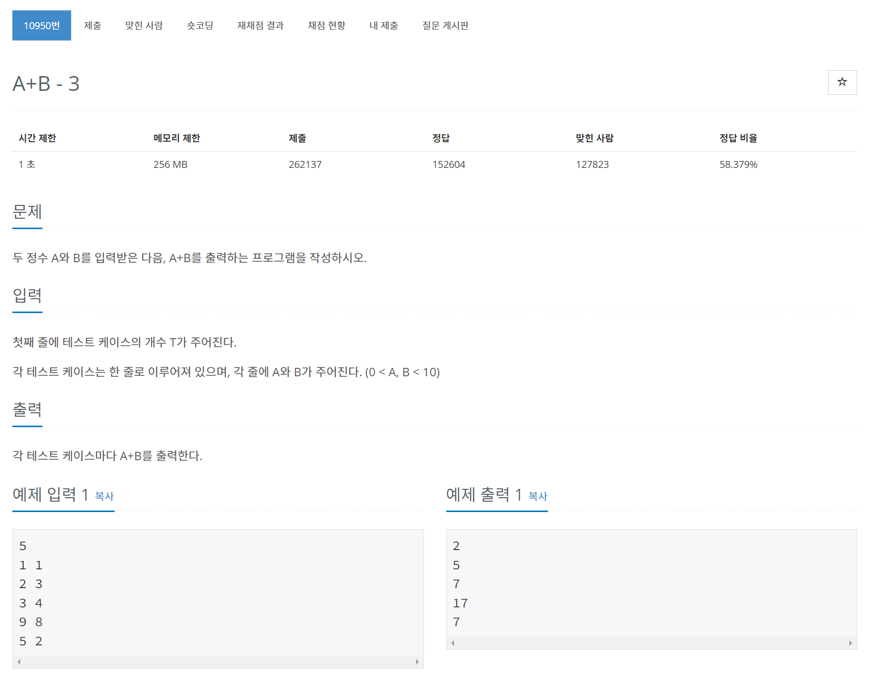Click right arrow of example input scrollbar

pyautogui.click(x=417, y=662)
